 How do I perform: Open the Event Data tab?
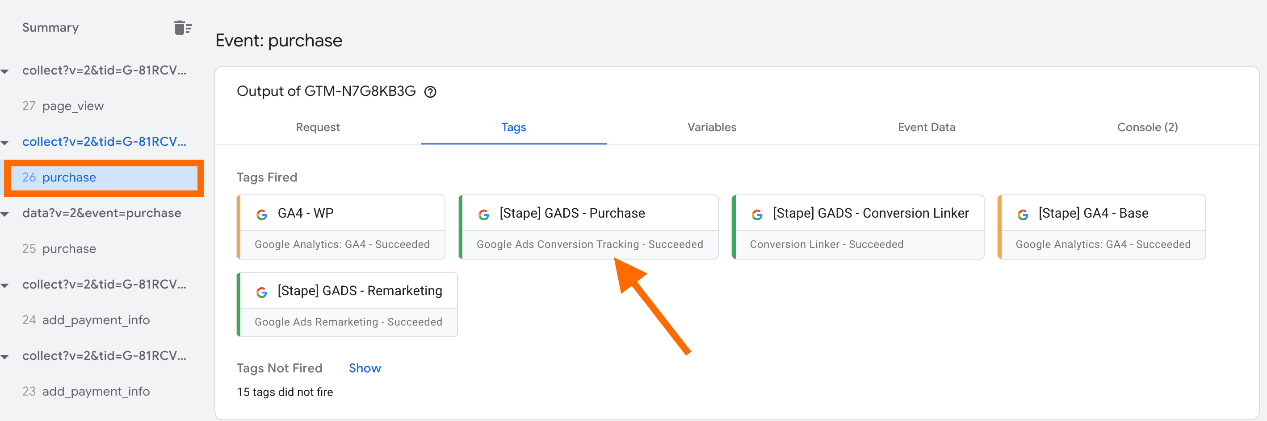pos(926,127)
